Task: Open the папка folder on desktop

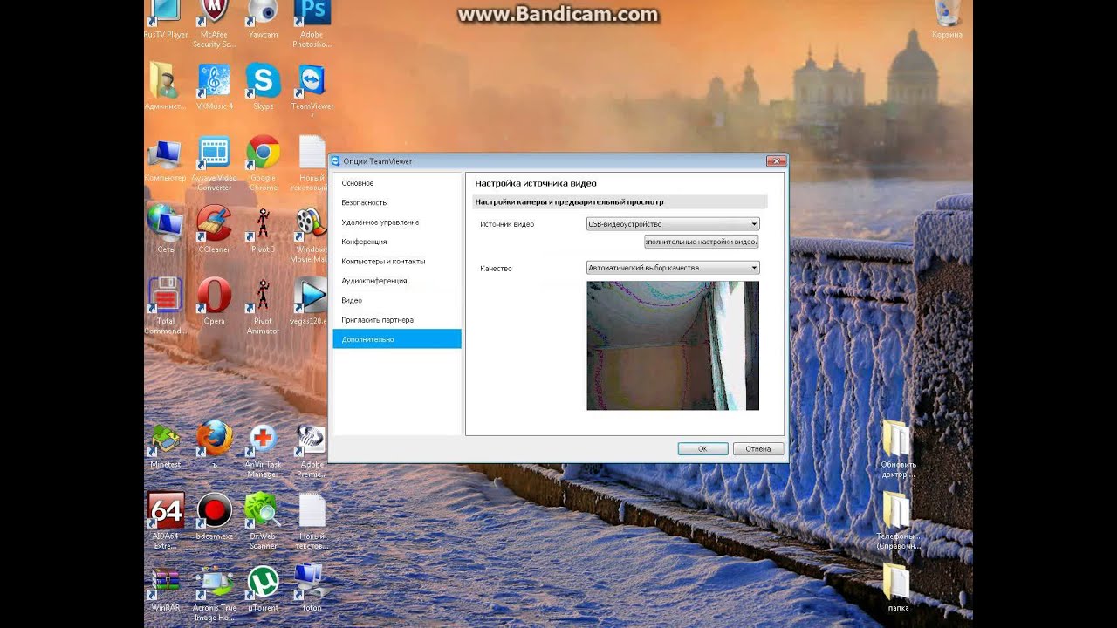Action: (x=897, y=588)
